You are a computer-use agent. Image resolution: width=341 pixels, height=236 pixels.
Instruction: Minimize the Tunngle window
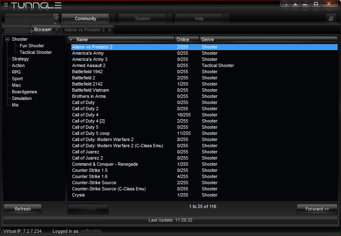click(x=305, y=4)
